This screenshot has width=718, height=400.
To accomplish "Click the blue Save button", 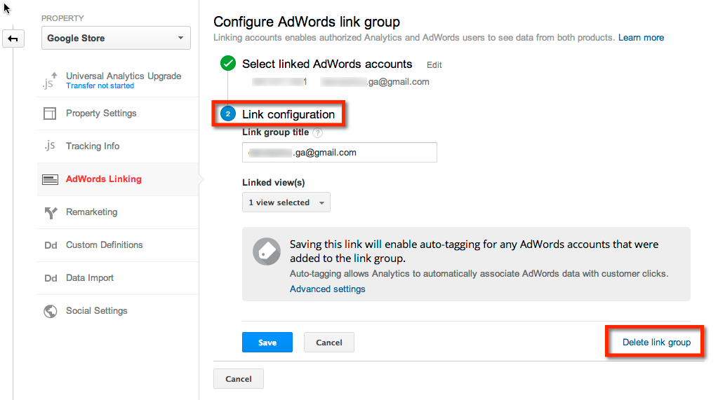I will click(267, 343).
